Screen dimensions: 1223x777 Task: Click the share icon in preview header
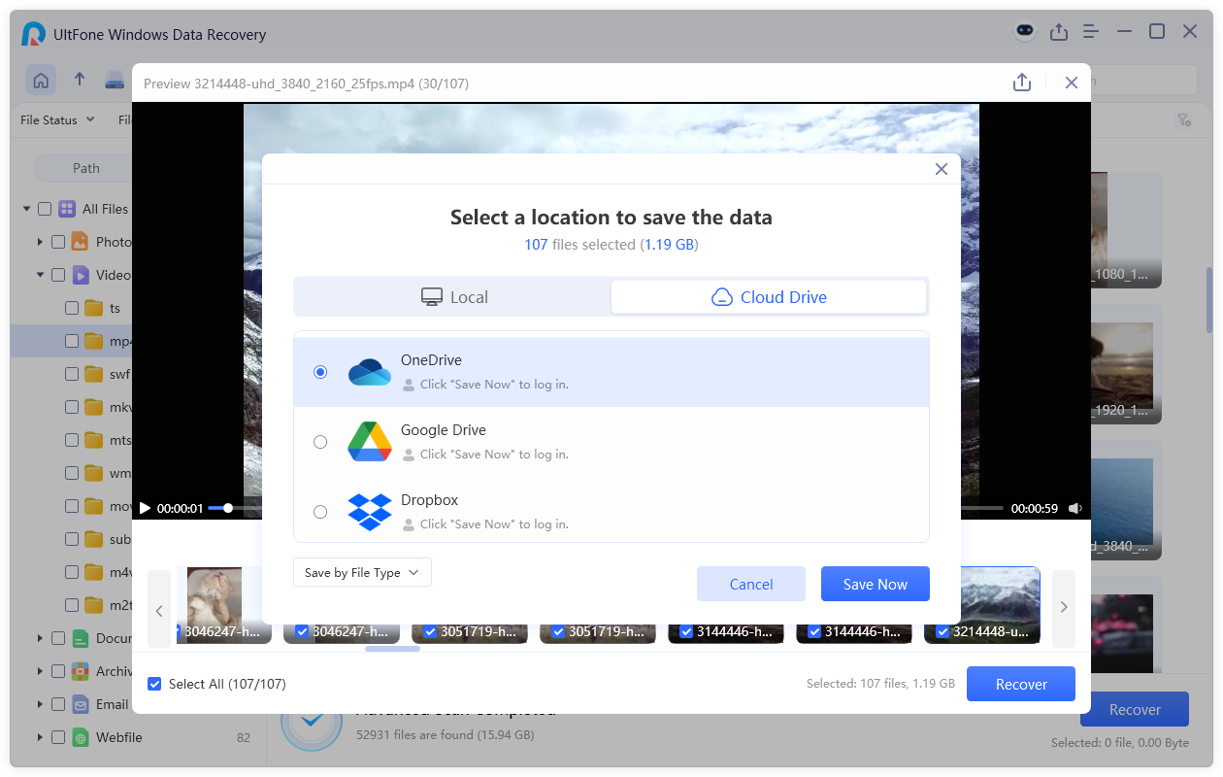coord(1021,84)
